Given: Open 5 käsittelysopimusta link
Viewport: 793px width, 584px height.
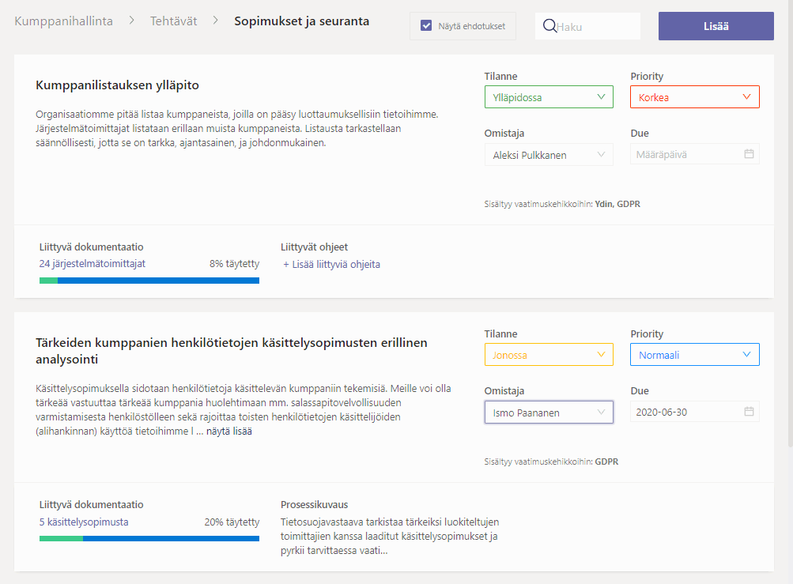Looking at the screenshot, I should point(84,522).
